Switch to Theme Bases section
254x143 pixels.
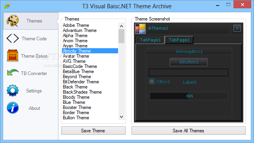31,56
